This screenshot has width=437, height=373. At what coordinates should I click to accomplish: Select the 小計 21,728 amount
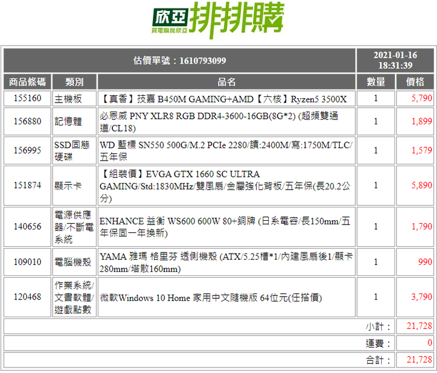tap(419, 326)
